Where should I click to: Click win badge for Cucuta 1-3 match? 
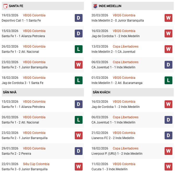click(168, 167)
